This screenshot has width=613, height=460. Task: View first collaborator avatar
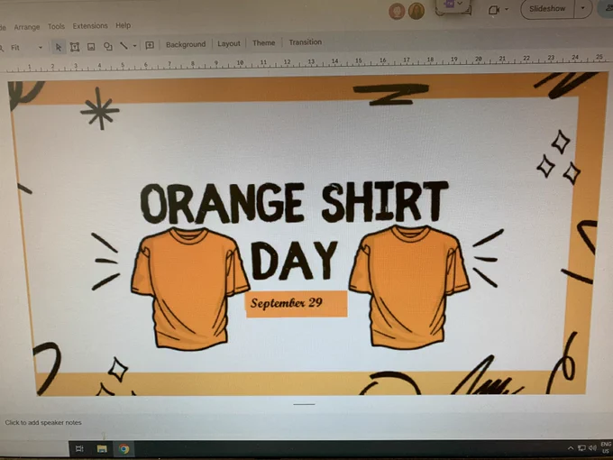pyautogui.click(x=397, y=12)
